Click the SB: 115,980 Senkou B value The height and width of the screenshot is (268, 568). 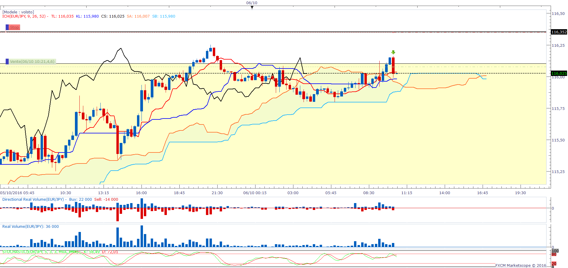click(164, 16)
